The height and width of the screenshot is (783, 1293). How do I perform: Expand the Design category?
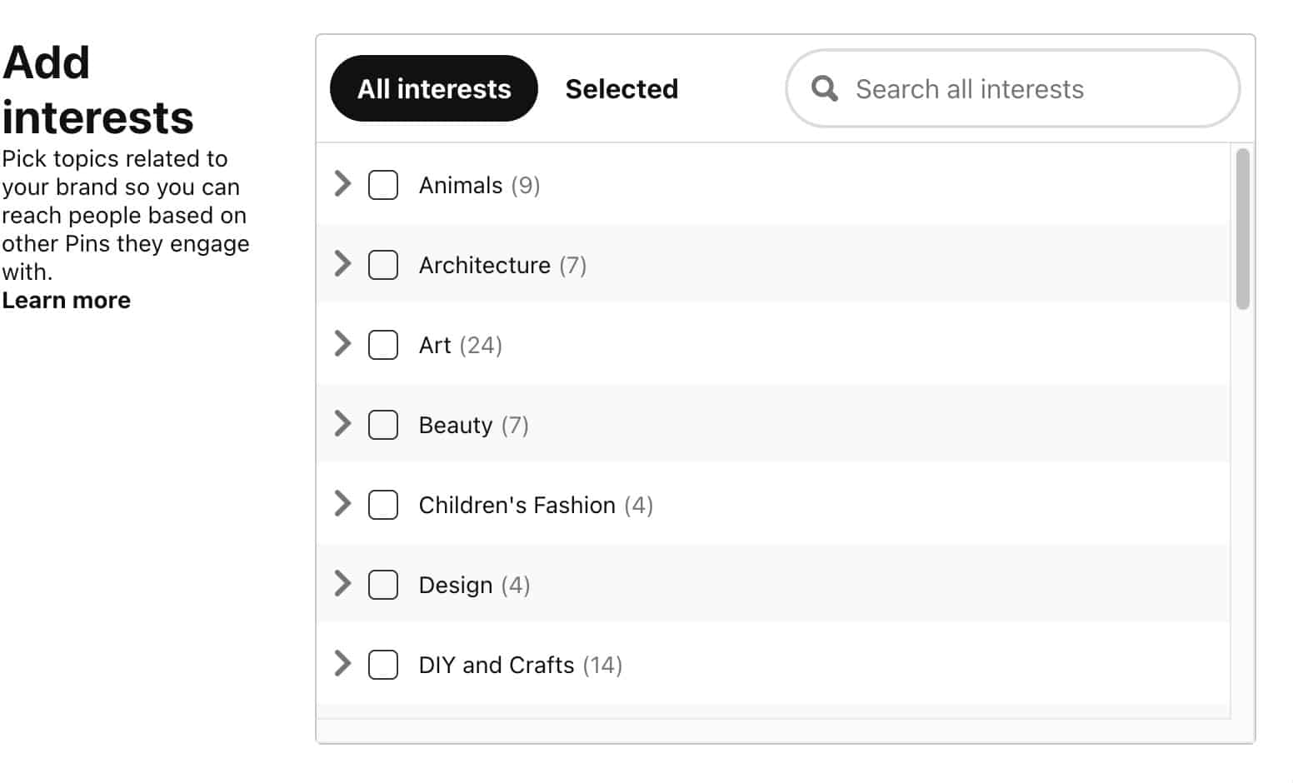[x=342, y=585]
